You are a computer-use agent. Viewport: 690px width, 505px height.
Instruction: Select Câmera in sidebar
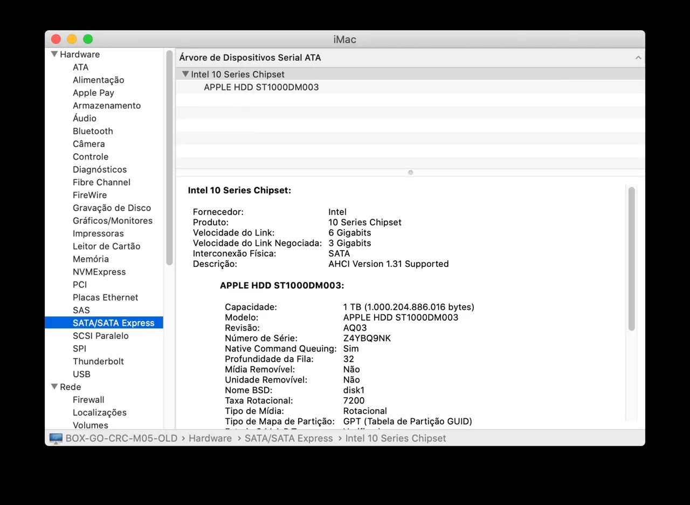[x=89, y=144]
